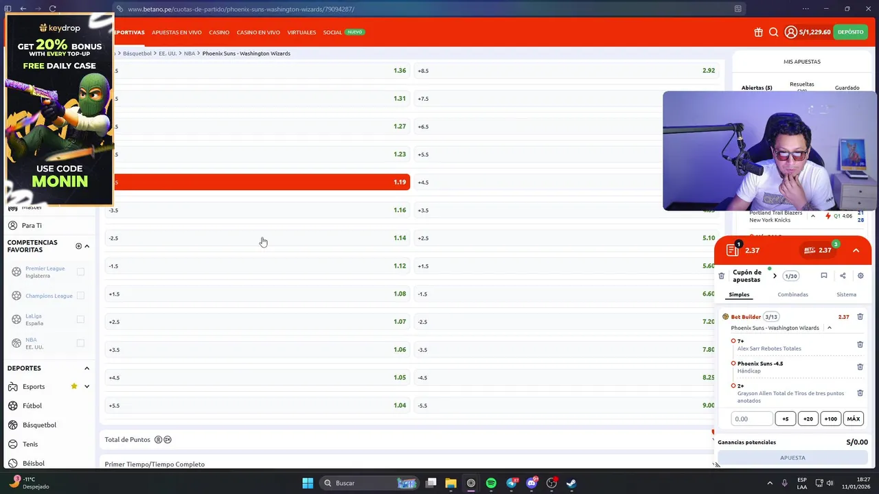Deselect the highlighted 1.19 handicap odds
The width and height of the screenshot is (879, 494).
click(x=258, y=182)
